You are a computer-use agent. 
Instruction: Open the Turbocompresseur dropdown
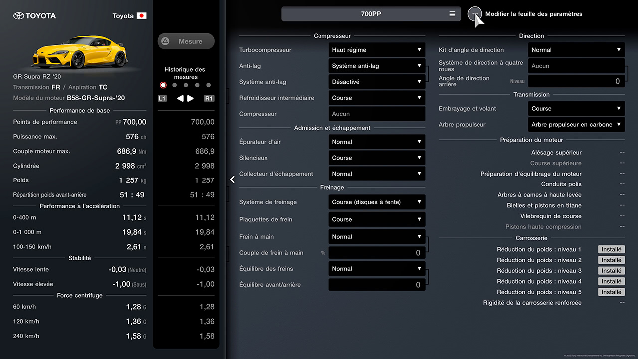click(x=377, y=50)
